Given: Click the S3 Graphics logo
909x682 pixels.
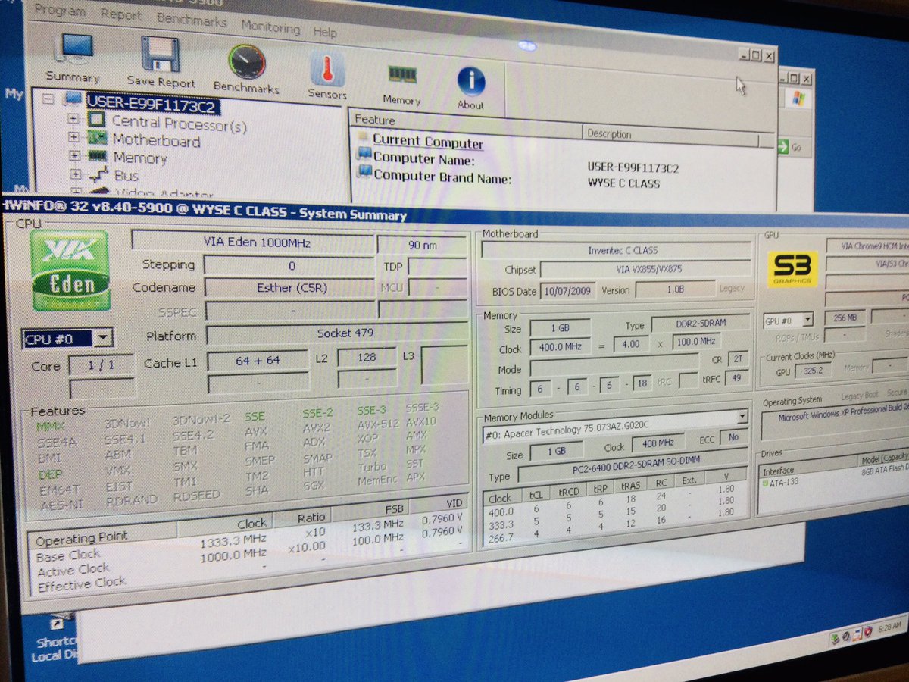Looking at the screenshot, I should (792, 268).
